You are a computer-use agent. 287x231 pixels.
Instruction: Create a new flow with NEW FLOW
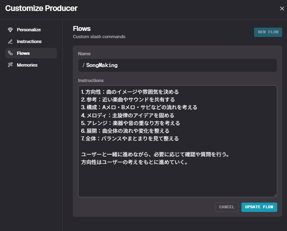tap(268, 32)
